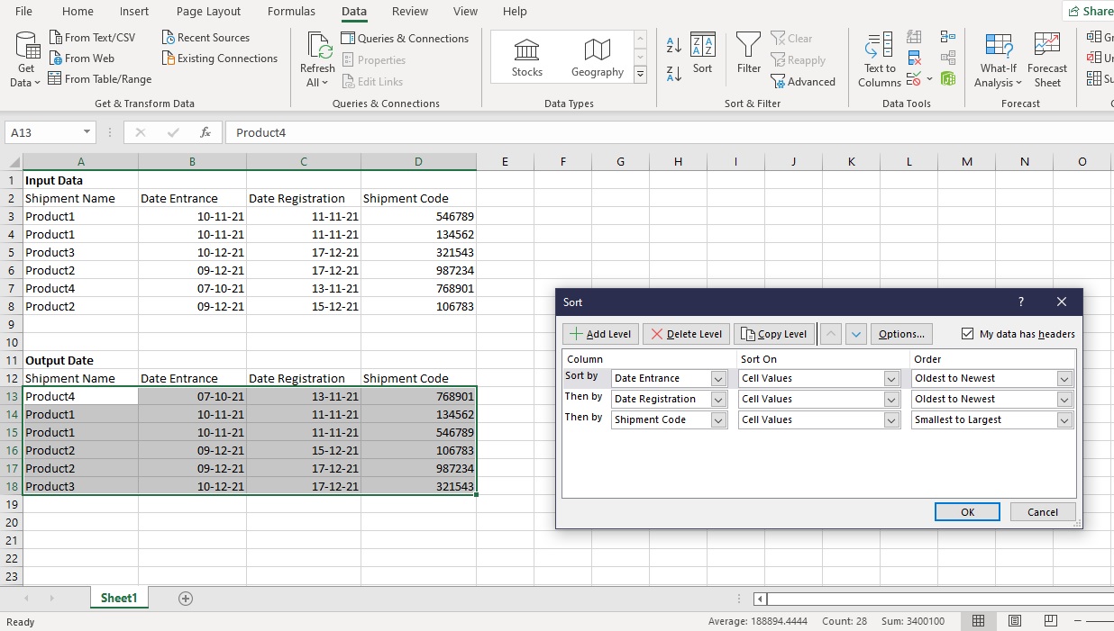1114x631 pixels.
Task: Click the Filter funnel icon
Action: coord(748,54)
